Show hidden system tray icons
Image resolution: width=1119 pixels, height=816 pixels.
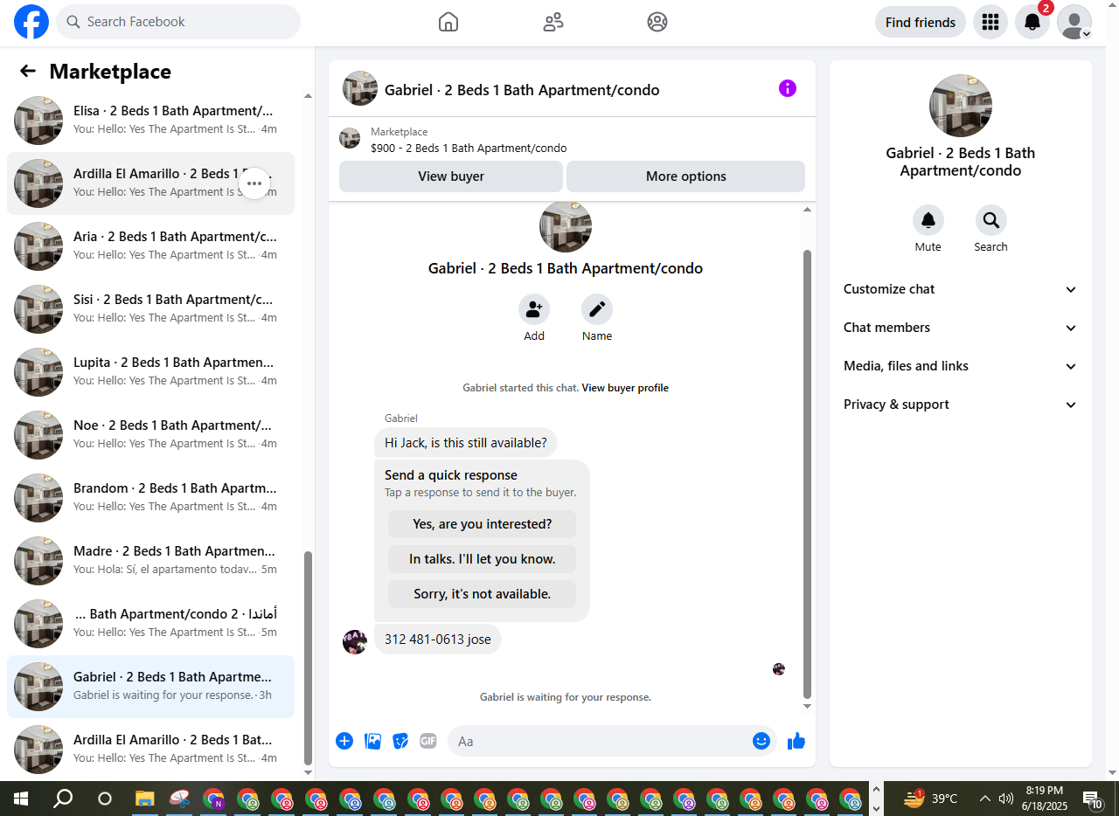[984, 799]
